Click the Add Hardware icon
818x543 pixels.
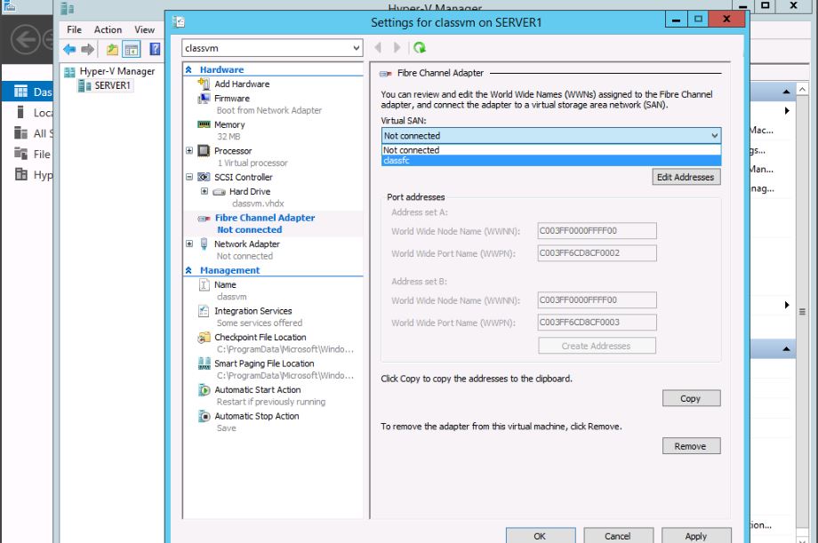tap(204, 84)
